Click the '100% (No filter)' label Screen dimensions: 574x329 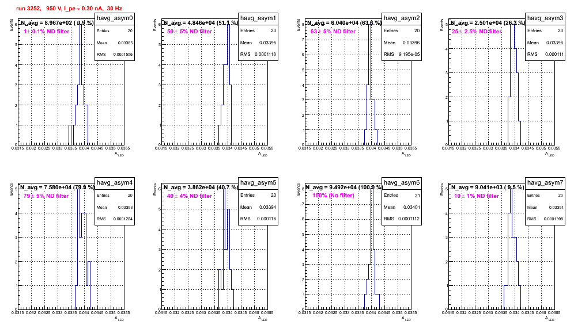[333, 196]
